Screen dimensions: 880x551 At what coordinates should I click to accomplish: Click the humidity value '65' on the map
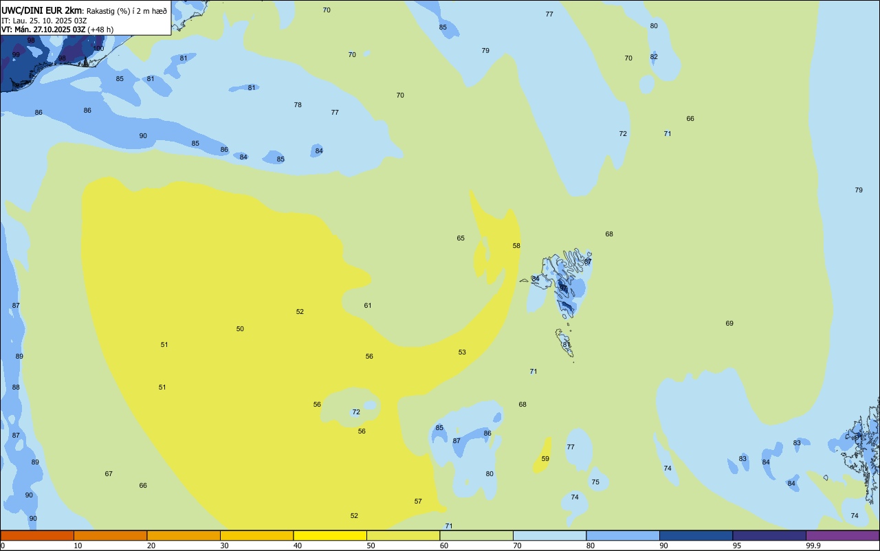461,238
